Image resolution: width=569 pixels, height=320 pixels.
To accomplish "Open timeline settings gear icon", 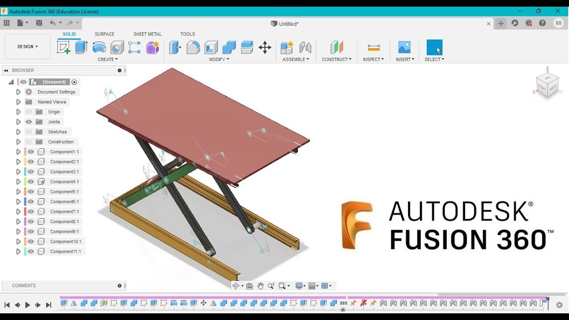I will pyautogui.click(x=560, y=305).
